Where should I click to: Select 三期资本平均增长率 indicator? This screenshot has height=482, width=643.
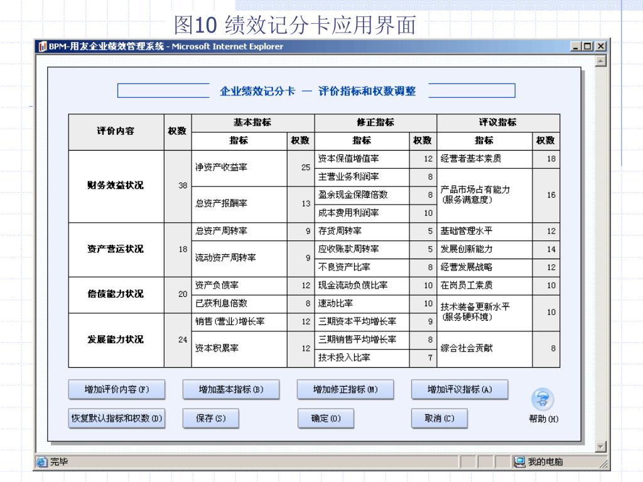pos(362,322)
